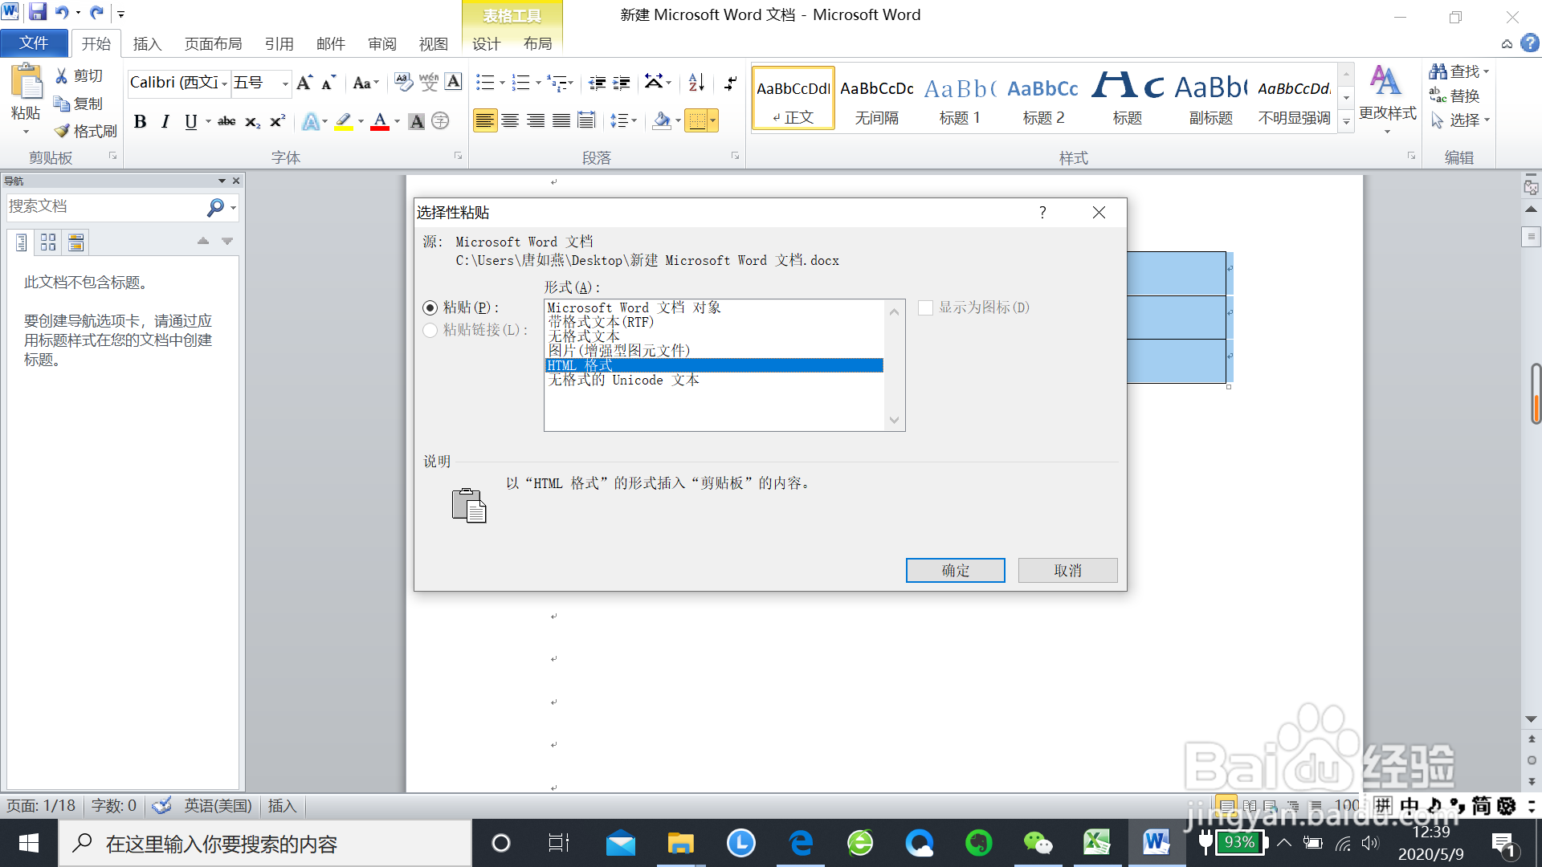Click the dialog help question mark
1542x867 pixels.
click(1042, 212)
